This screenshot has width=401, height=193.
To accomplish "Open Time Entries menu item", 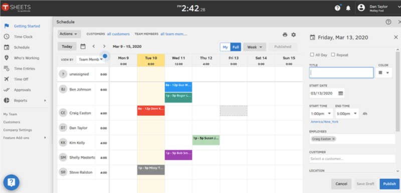I will pyautogui.click(x=24, y=68).
